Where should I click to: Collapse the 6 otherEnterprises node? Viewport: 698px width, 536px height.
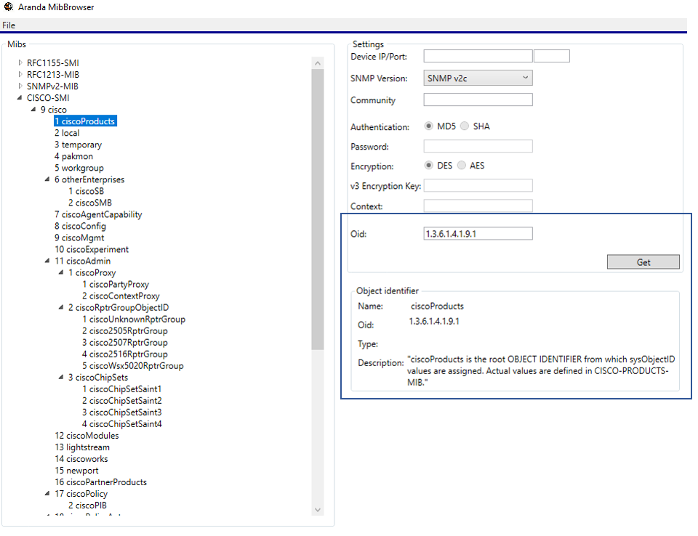tap(47, 179)
